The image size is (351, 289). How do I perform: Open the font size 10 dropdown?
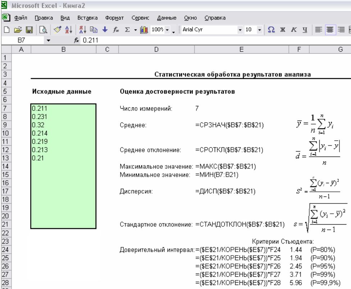point(259,30)
